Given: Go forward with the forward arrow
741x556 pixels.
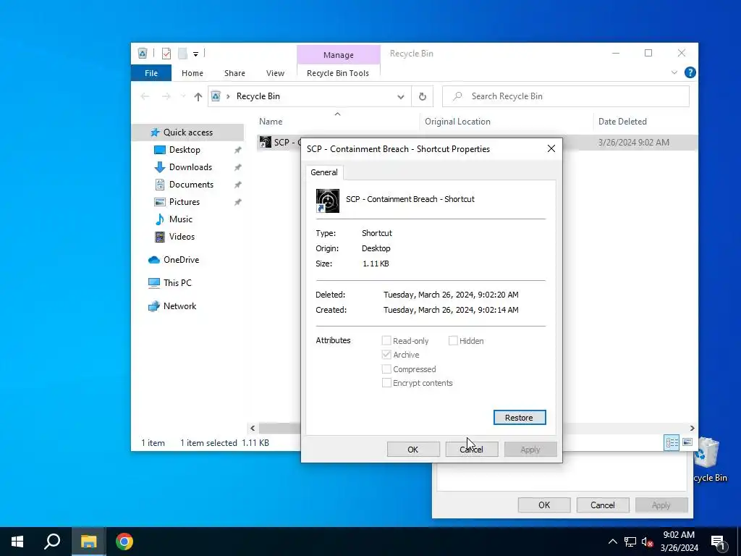Looking at the screenshot, I should (x=166, y=96).
